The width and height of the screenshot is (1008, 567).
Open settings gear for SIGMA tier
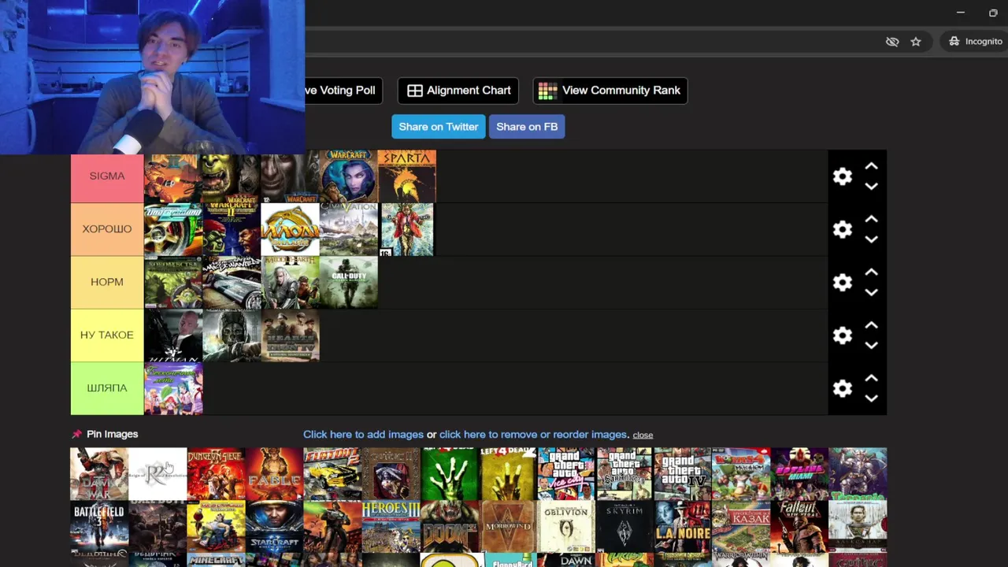click(843, 176)
